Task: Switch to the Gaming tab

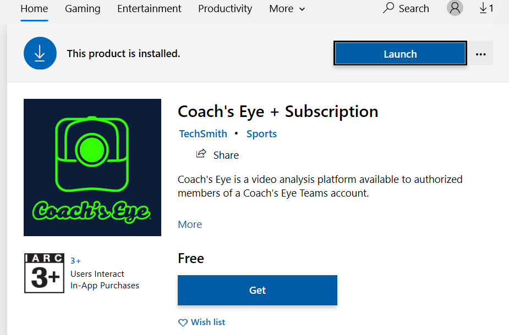Action: [83, 9]
